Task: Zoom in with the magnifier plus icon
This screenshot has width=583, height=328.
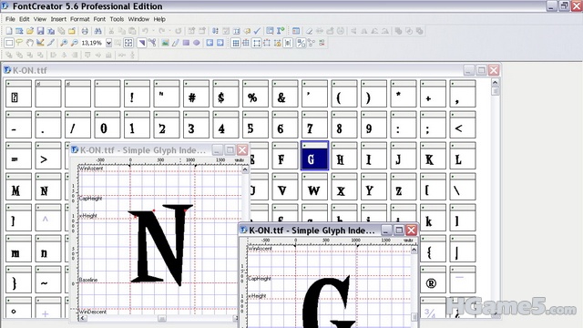Action: 64,43
